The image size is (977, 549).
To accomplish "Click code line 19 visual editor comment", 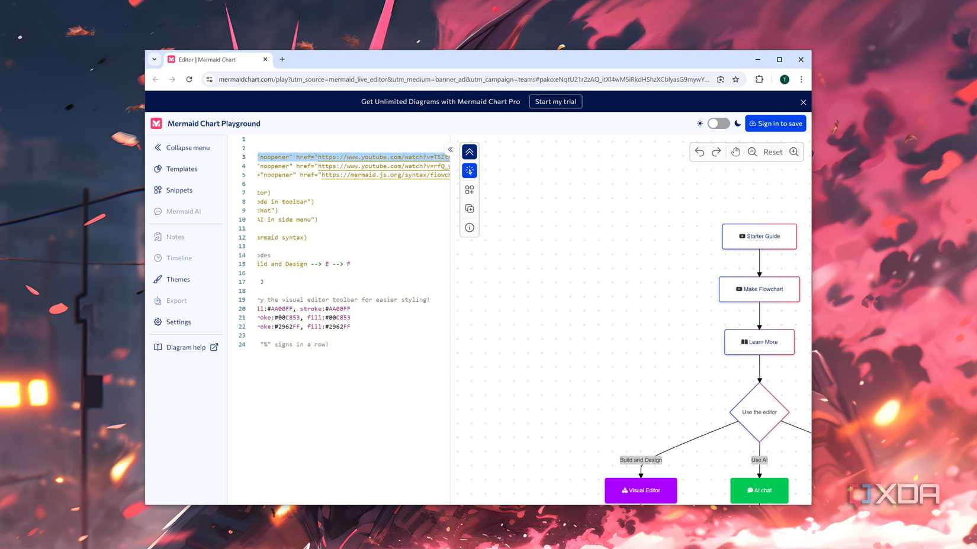I will pyautogui.click(x=343, y=300).
